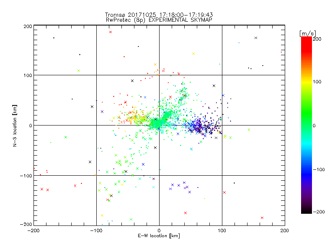Click the y-axis '-100' tick label
The width and height of the screenshot is (335, 251).
(x=26, y=176)
